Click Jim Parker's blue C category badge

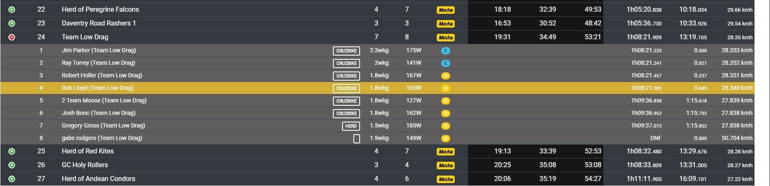[x=446, y=51]
